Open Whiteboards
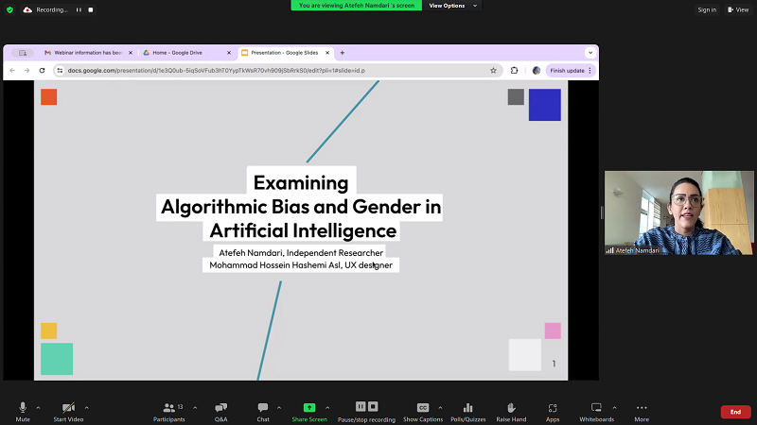The image size is (757, 425). [596, 410]
